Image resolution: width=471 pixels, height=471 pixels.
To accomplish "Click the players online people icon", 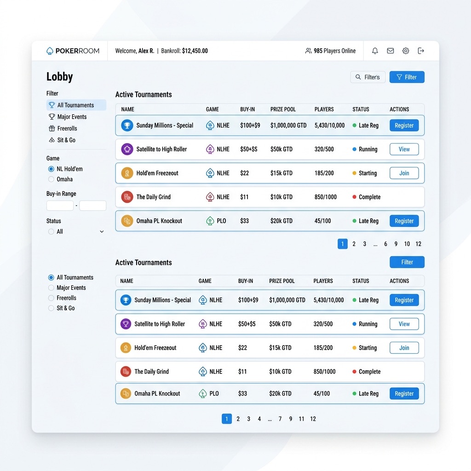I will [308, 51].
